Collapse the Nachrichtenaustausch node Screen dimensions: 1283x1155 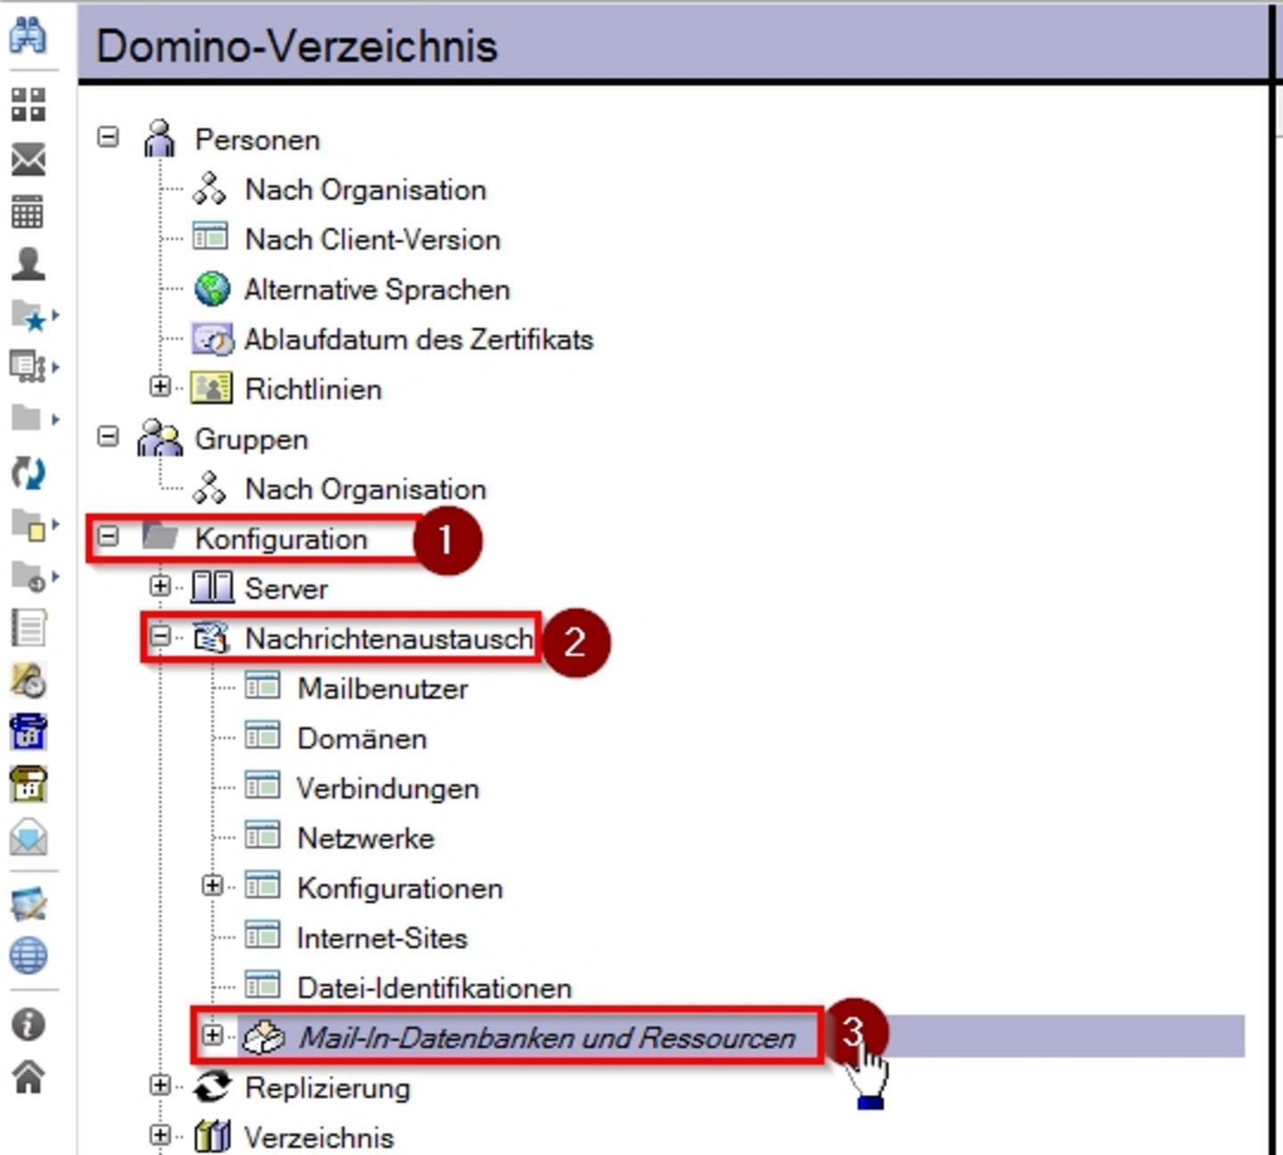coord(160,635)
